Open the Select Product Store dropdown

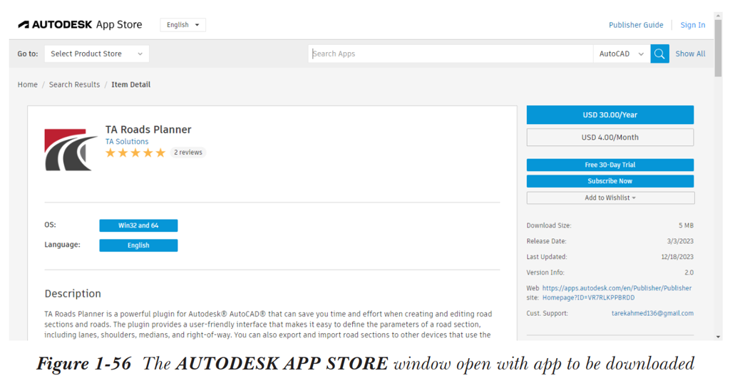coord(97,54)
